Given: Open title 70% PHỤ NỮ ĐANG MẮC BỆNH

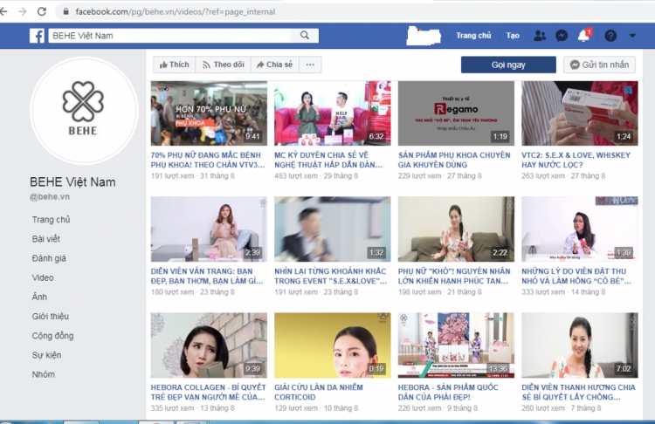Looking at the screenshot, I should pyautogui.click(x=208, y=160).
